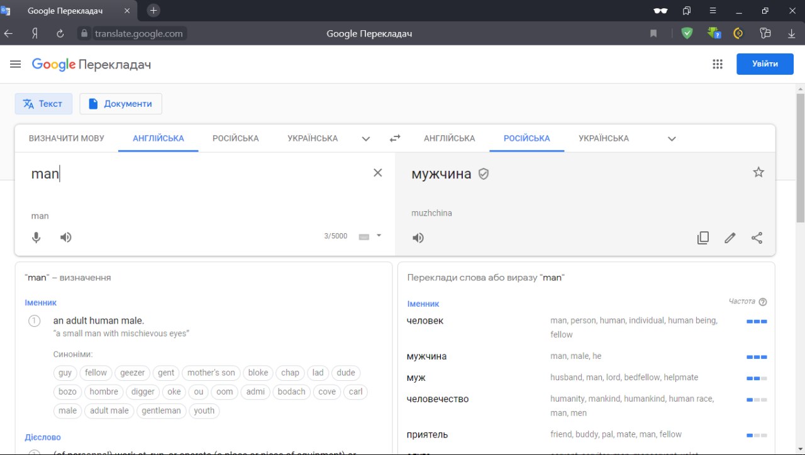Screen dimensions: 805x455
Task: Click the translate.google.com address bar
Action: 139,33
